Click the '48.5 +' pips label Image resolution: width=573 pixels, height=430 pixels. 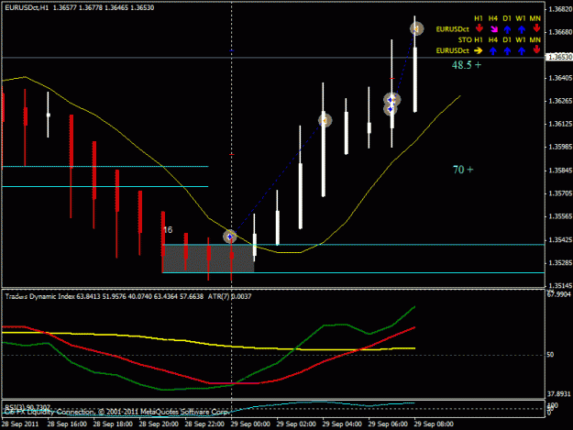click(467, 65)
